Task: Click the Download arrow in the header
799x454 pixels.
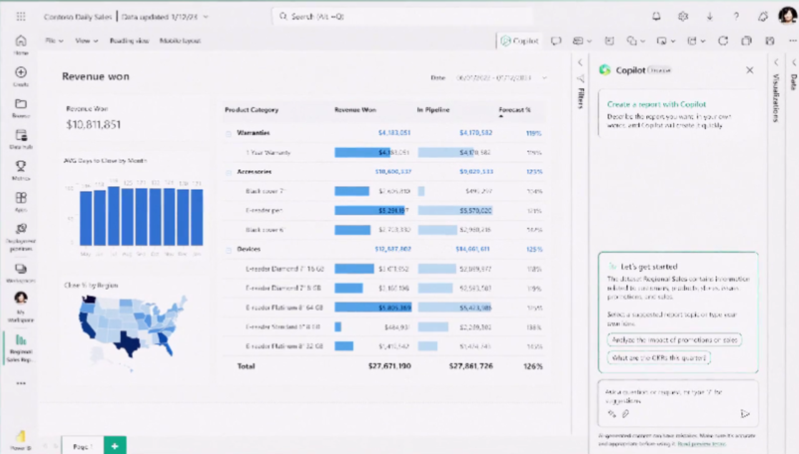Action: tap(710, 16)
